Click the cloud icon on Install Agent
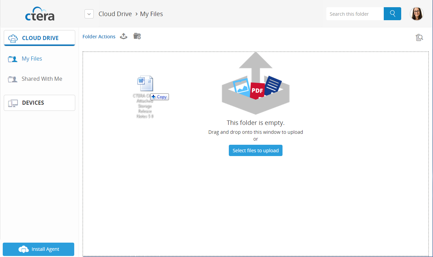This screenshot has width=433, height=257. click(24, 249)
